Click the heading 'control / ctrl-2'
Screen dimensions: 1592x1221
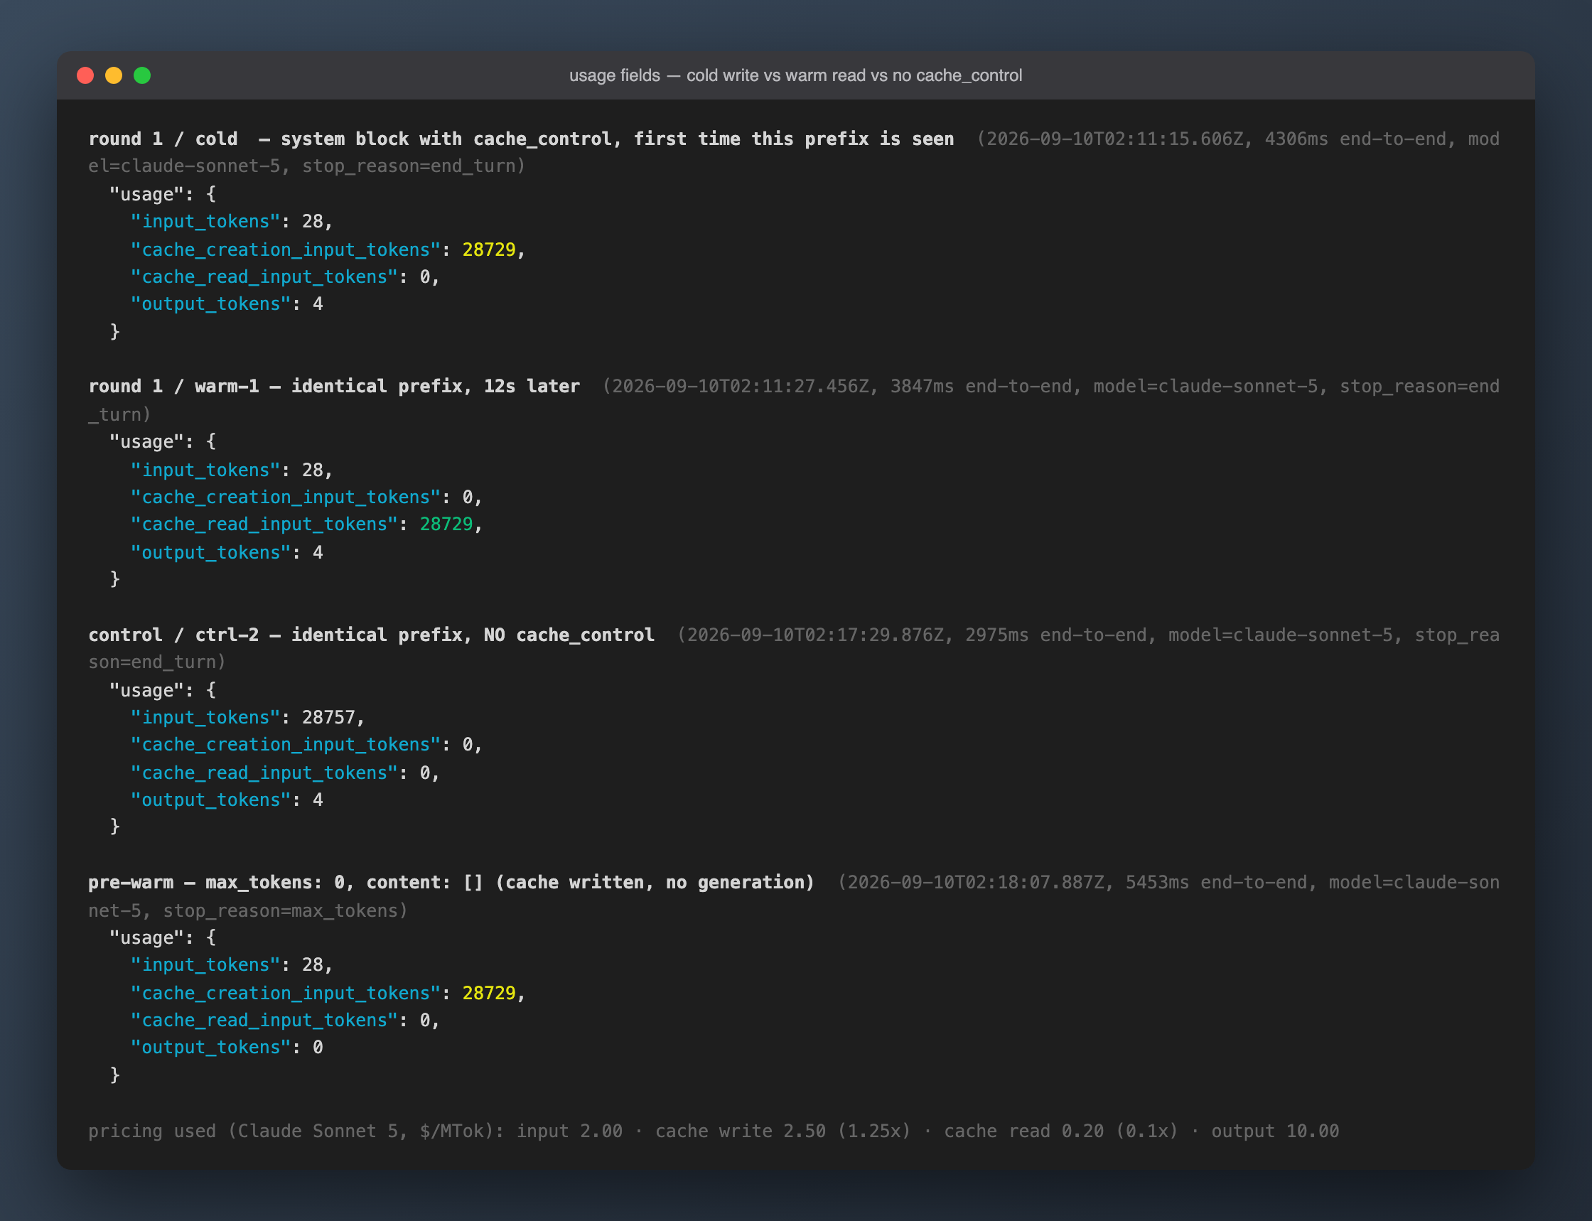tap(173, 635)
